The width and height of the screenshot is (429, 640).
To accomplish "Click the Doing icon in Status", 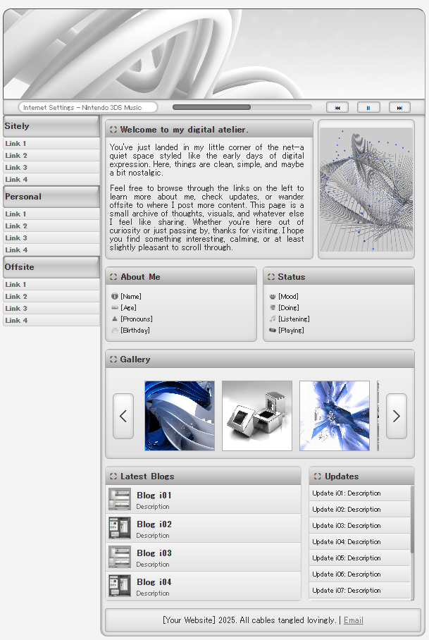I will click(273, 308).
